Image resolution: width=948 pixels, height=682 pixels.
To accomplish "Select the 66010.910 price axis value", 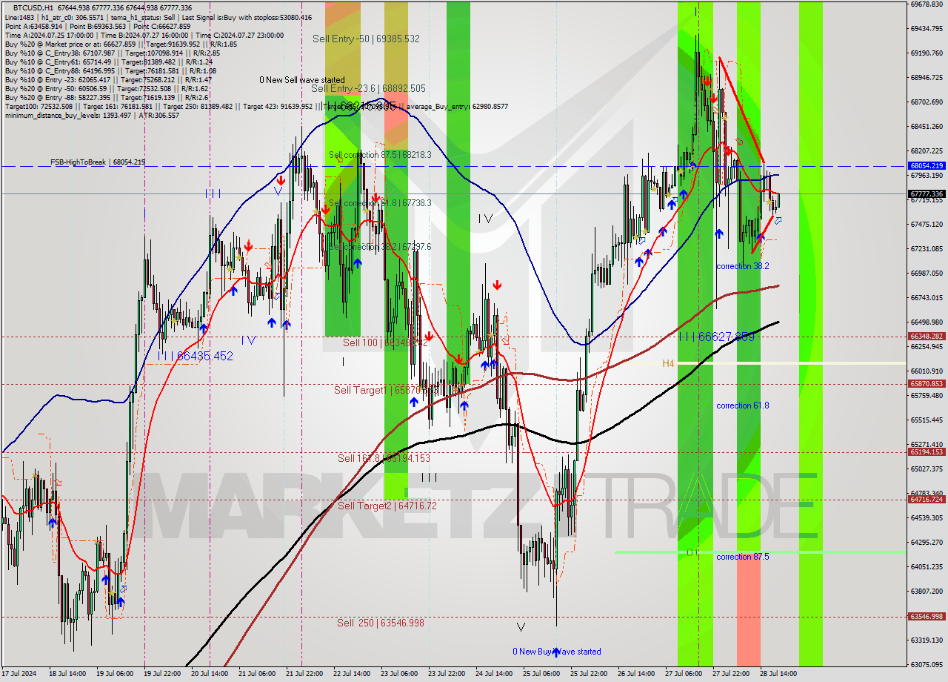I will pos(926,371).
